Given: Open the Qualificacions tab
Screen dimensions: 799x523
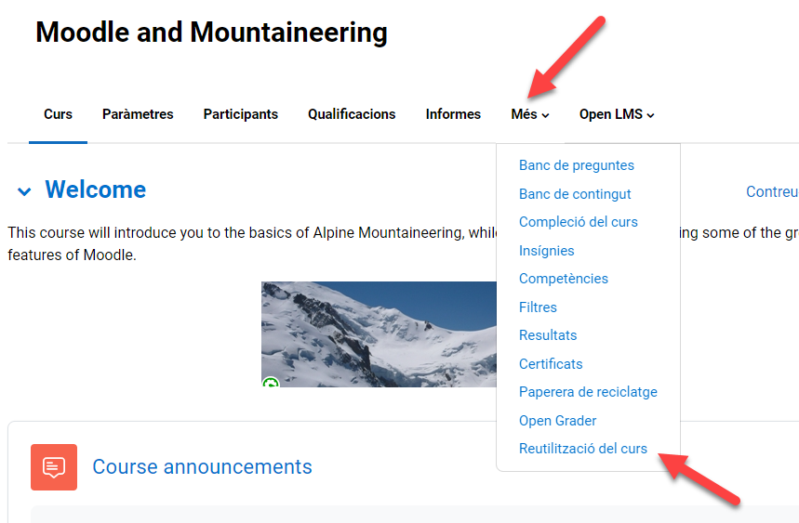Looking at the screenshot, I should pyautogui.click(x=352, y=114).
